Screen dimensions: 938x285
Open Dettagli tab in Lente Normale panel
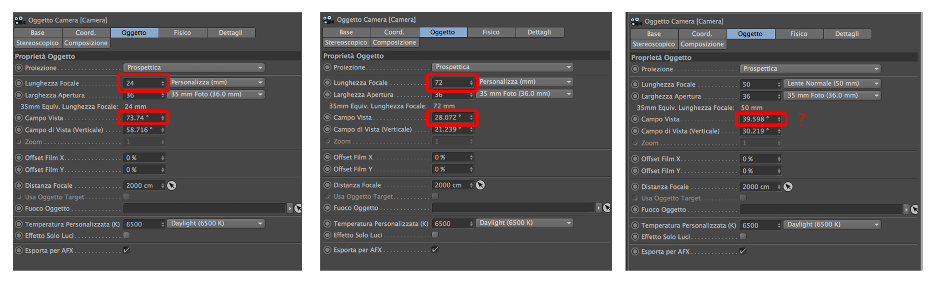tap(847, 34)
